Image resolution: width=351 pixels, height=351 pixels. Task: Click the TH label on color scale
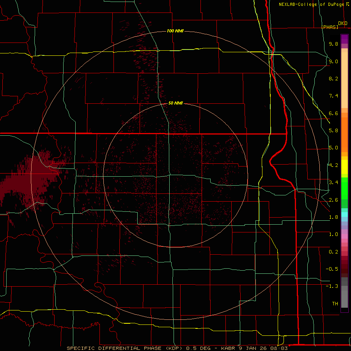click(x=335, y=304)
